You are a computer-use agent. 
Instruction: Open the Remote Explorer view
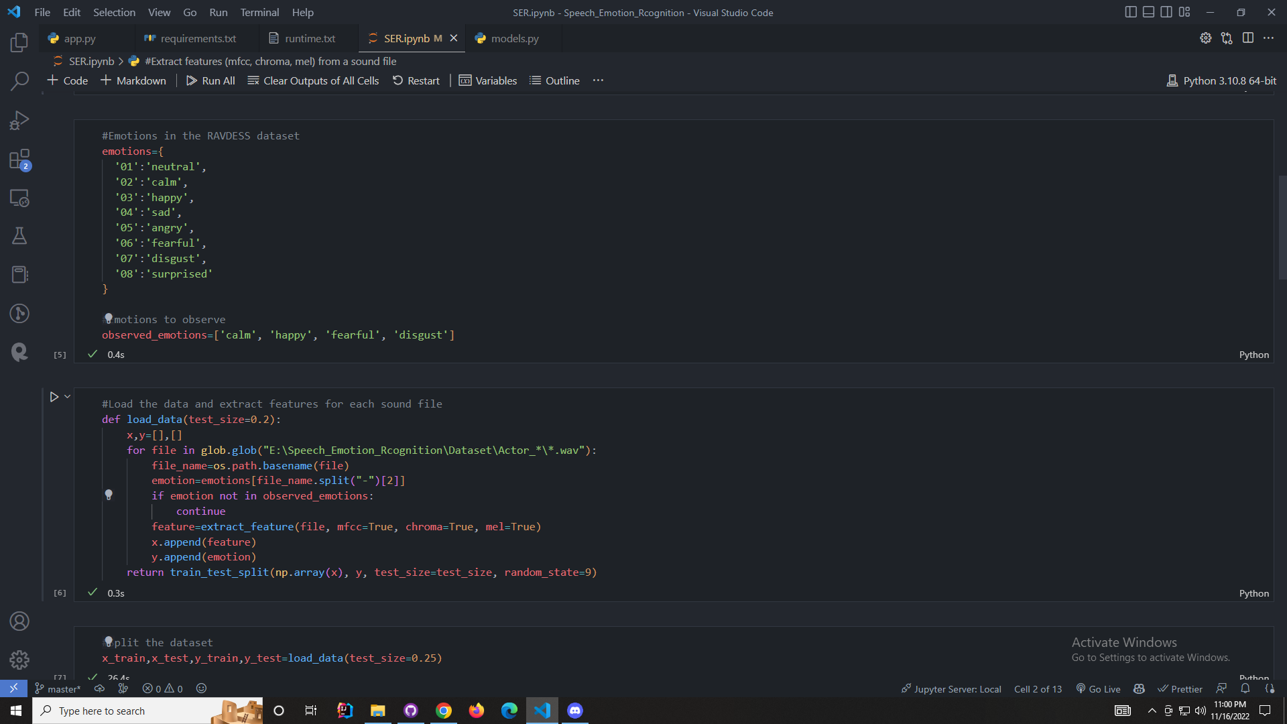pyautogui.click(x=19, y=198)
